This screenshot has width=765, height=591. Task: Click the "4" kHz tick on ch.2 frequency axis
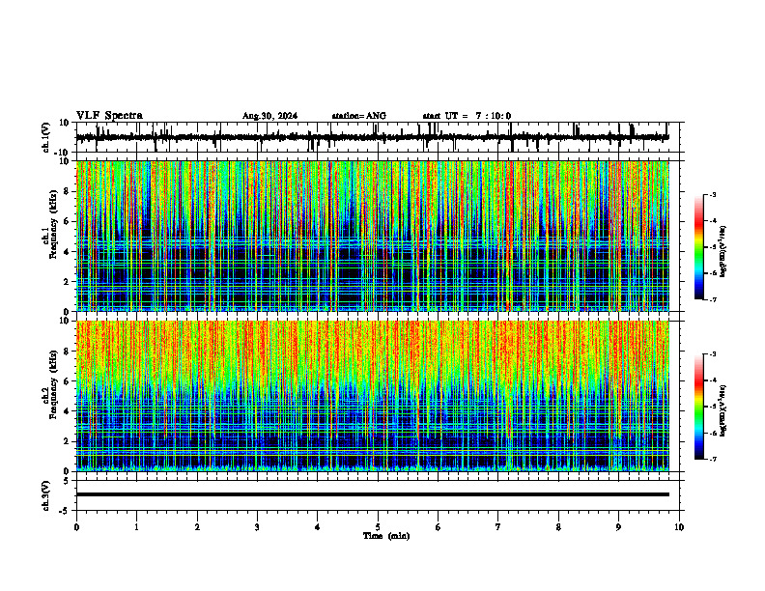pos(68,411)
